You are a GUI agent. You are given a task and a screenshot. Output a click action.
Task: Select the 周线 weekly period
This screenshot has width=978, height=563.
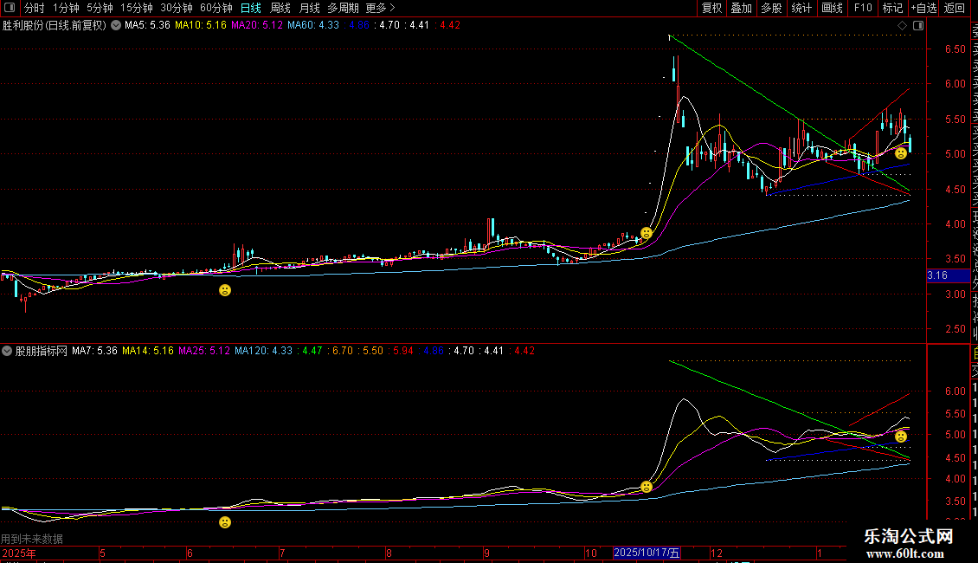click(280, 8)
